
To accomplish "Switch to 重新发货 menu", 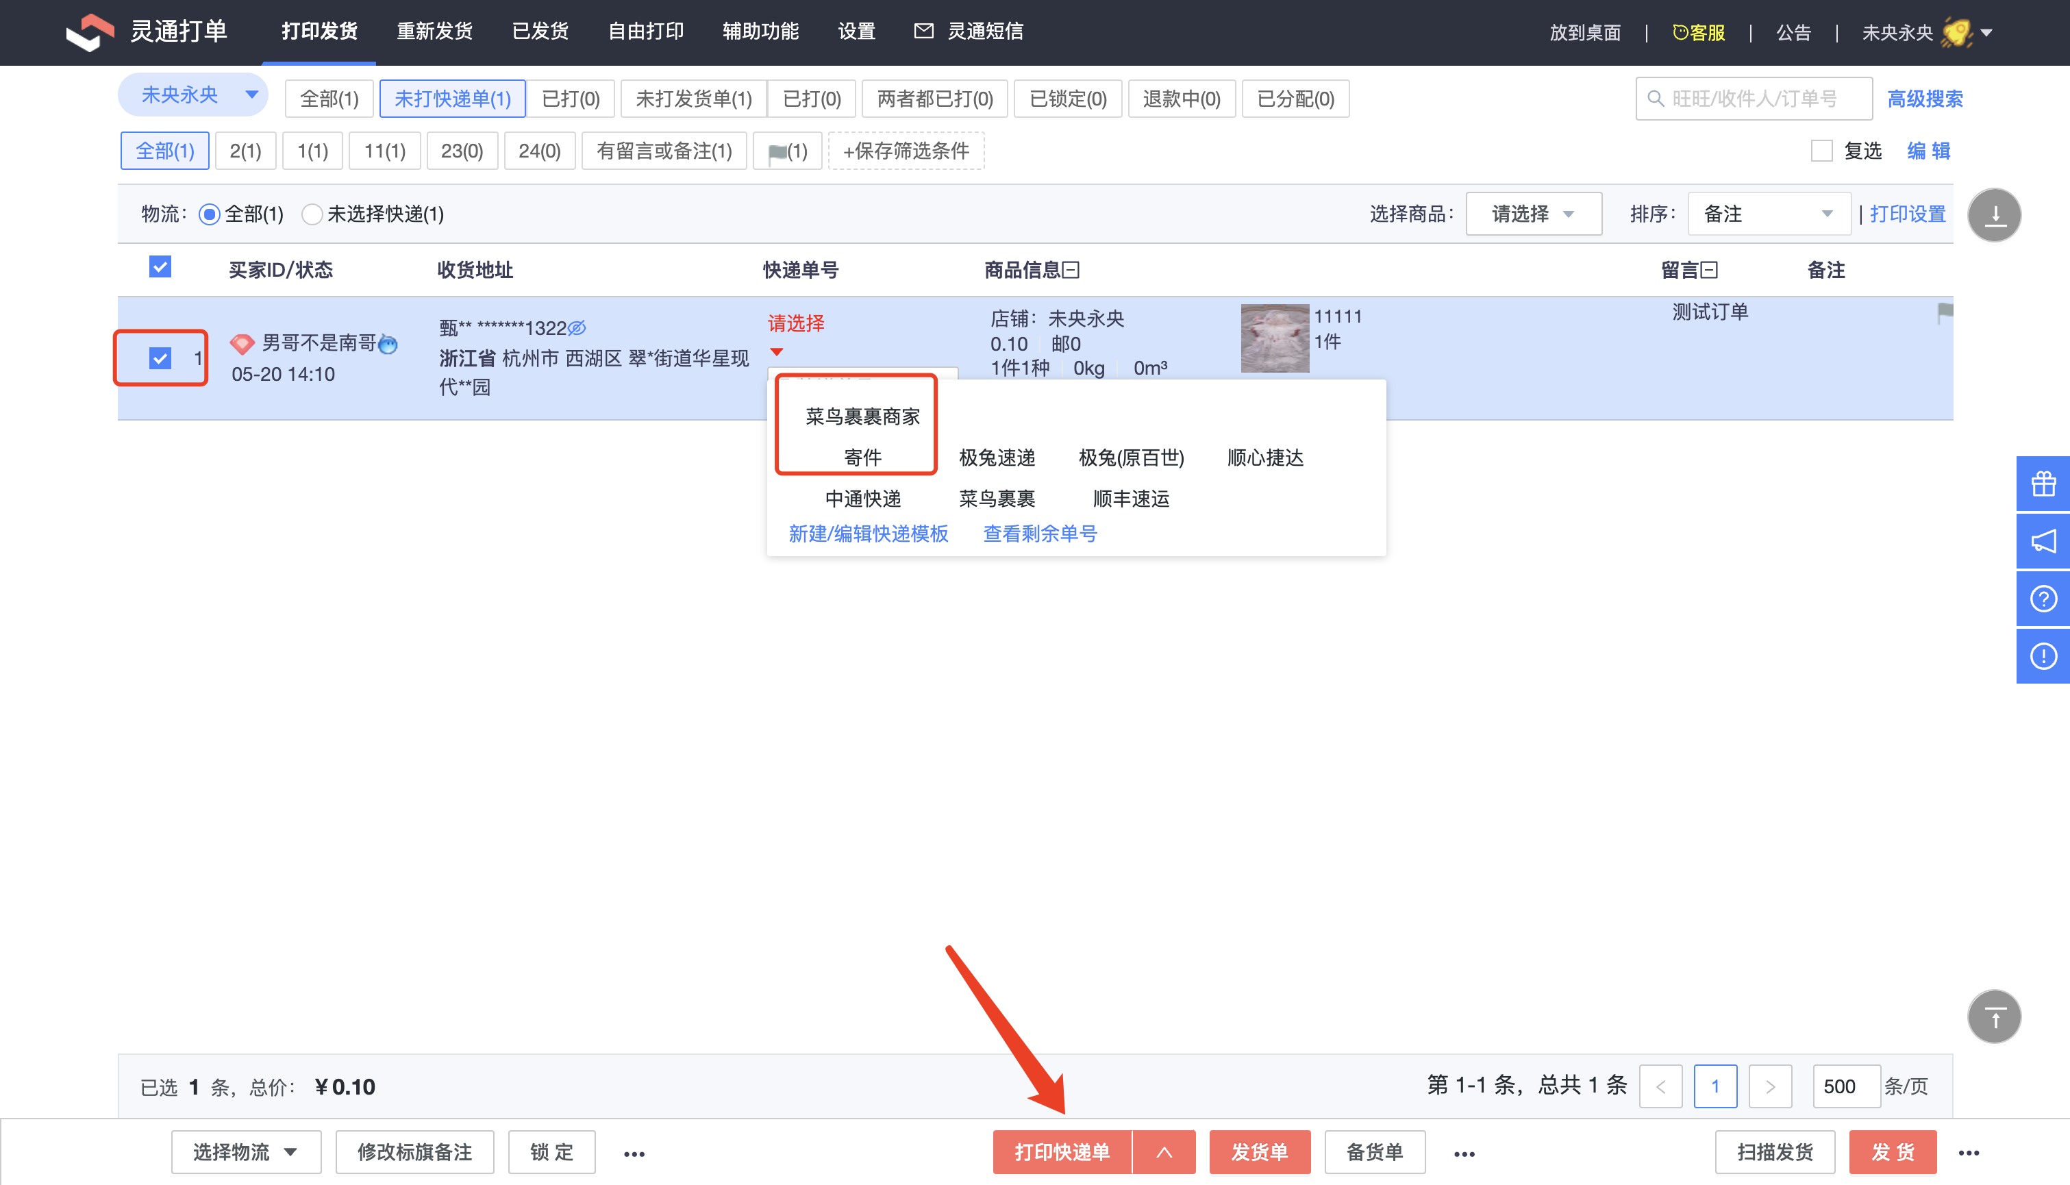I will coord(434,31).
